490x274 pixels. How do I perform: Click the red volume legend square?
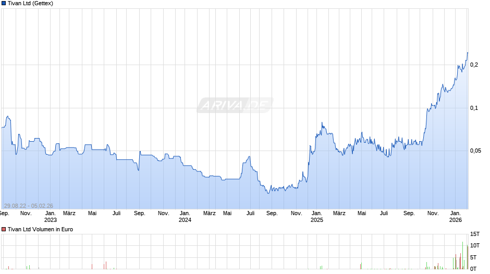[x=4, y=229]
